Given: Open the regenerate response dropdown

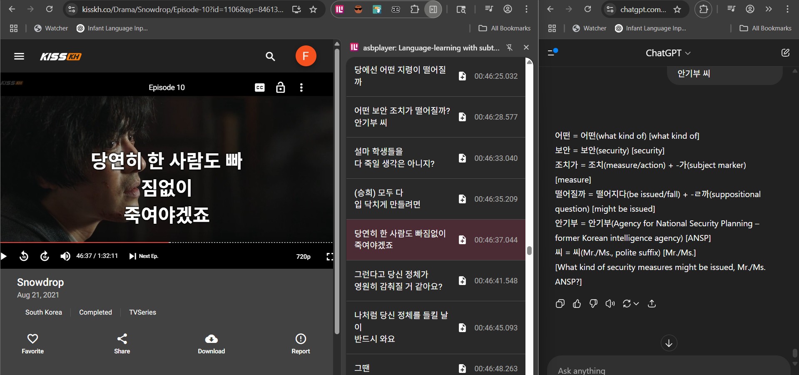Looking at the screenshot, I should pyautogui.click(x=630, y=304).
